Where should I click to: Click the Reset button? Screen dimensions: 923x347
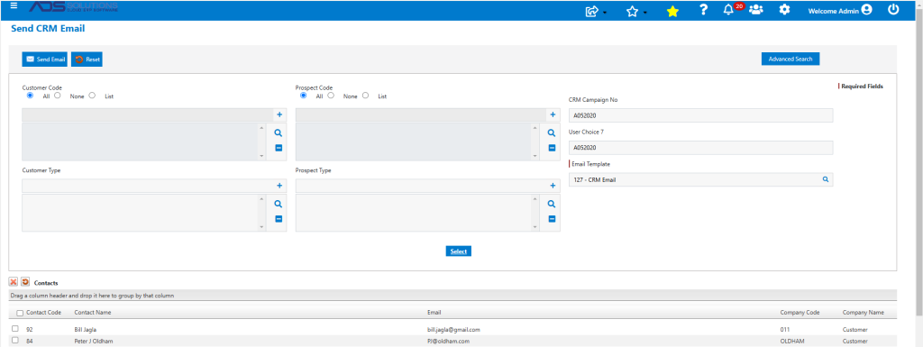pyautogui.click(x=87, y=59)
